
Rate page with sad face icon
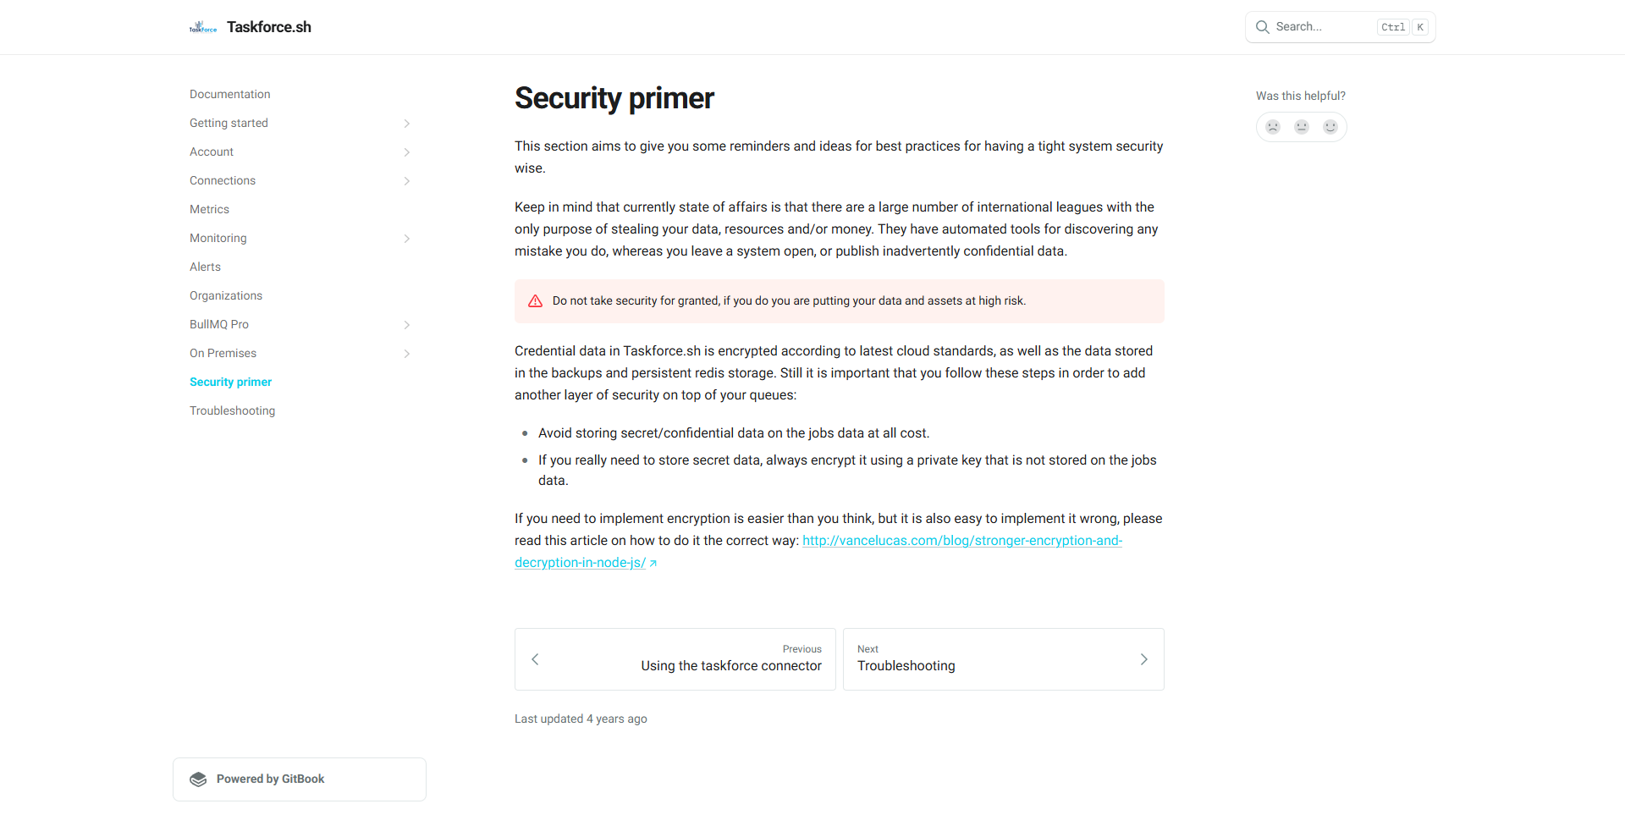[x=1273, y=127]
